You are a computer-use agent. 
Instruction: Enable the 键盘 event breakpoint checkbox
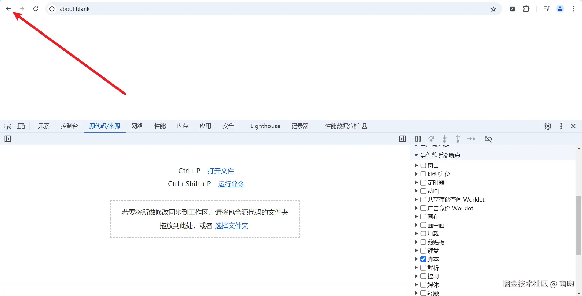click(x=423, y=251)
